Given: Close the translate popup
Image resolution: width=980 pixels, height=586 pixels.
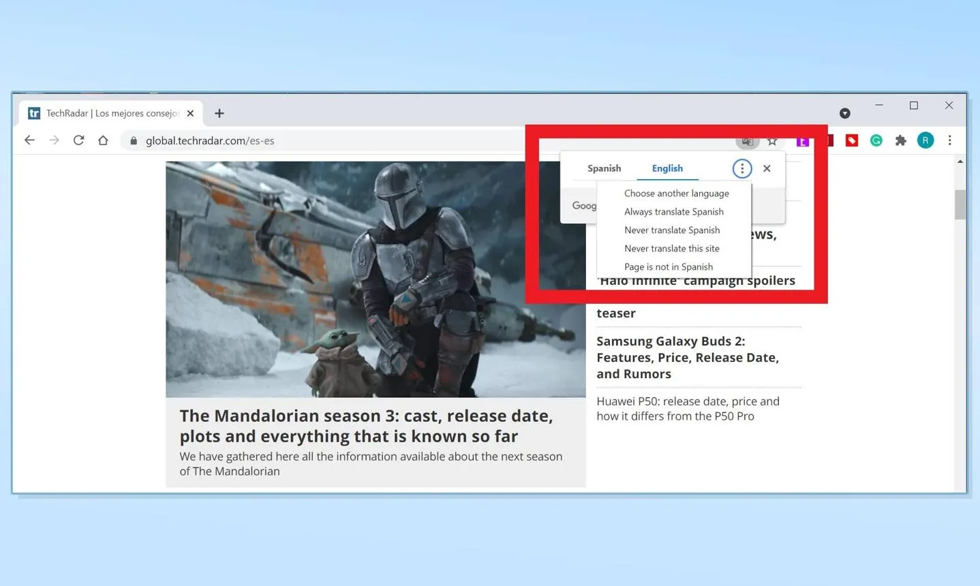Looking at the screenshot, I should tap(767, 168).
